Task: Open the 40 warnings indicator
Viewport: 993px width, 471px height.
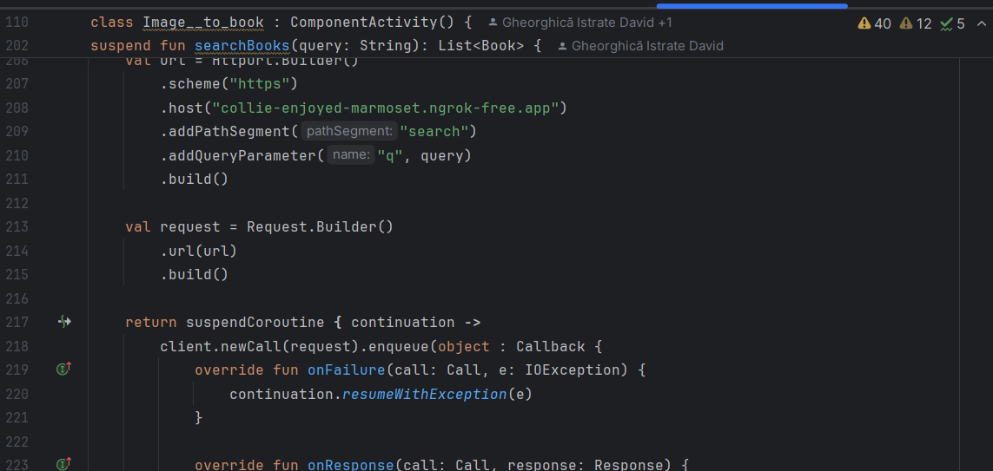Action: pos(875,24)
